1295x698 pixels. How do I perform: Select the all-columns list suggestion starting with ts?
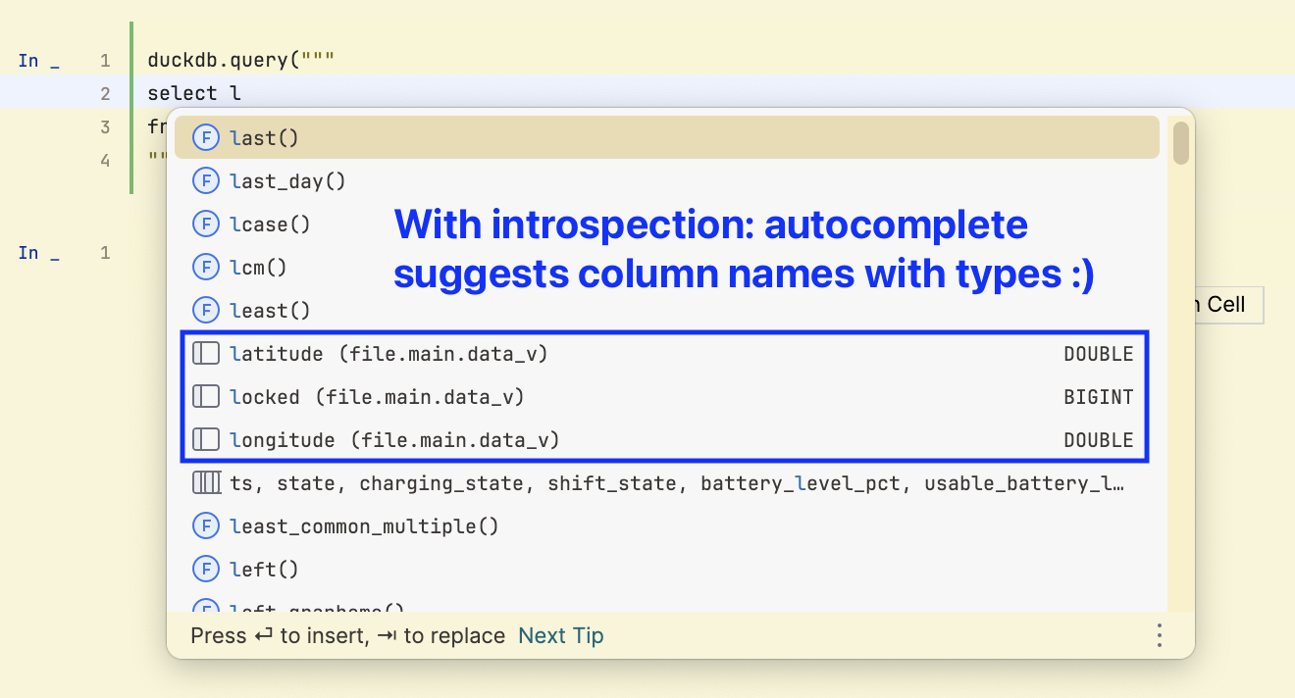tap(667, 483)
